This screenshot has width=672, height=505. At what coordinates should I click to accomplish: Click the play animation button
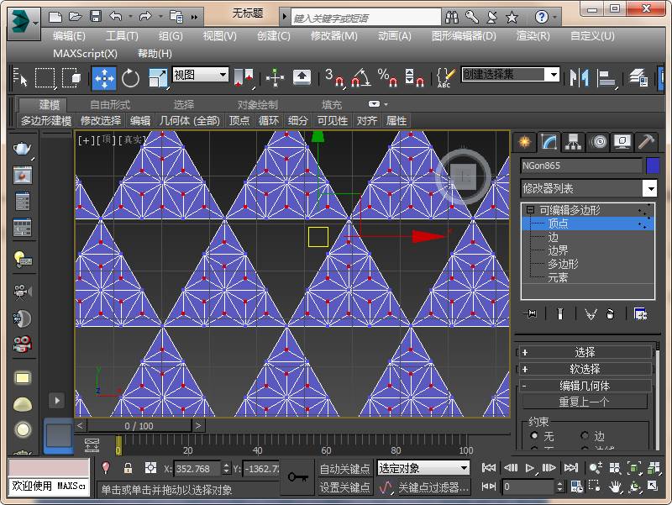click(530, 468)
